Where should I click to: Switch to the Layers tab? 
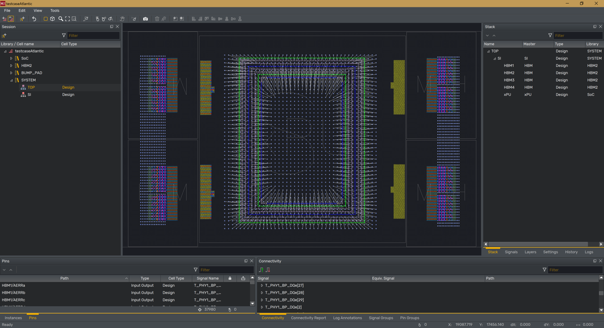pos(530,252)
